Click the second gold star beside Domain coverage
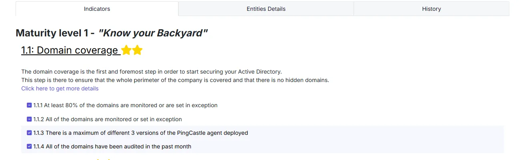 pos(137,50)
